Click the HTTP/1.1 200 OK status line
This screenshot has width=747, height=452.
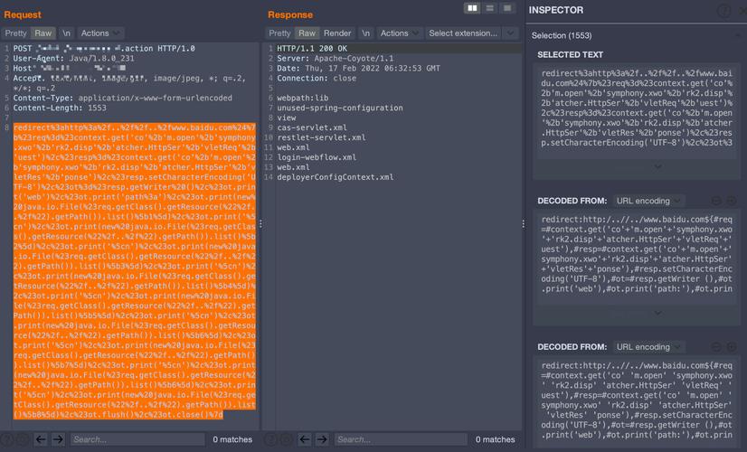tap(312, 49)
